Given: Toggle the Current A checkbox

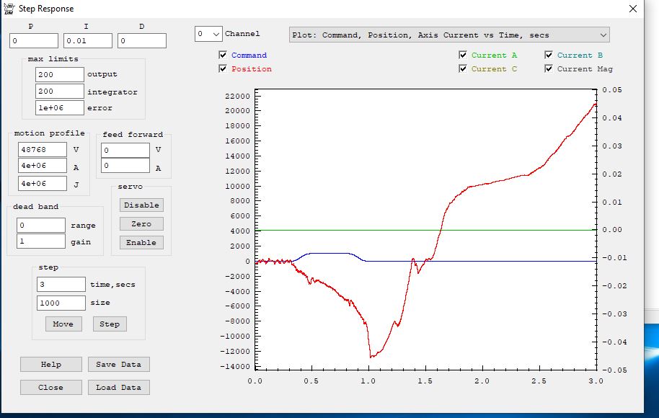Looking at the screenshot, I should [x=463, y=55].
